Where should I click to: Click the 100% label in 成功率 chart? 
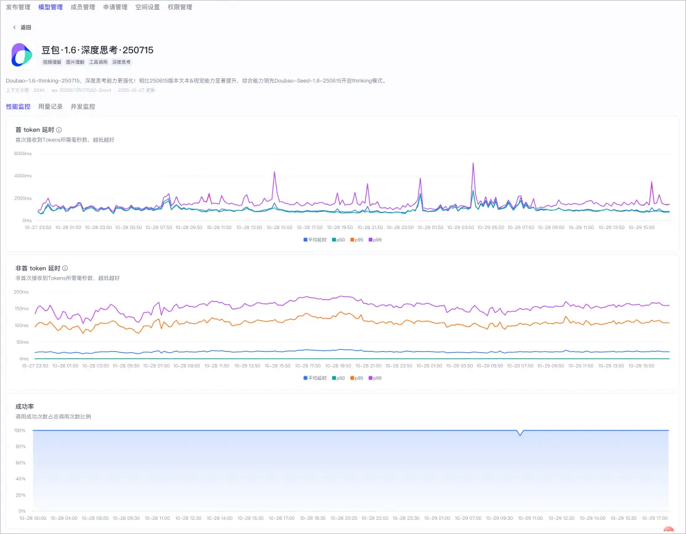pyautogui.click(x=20, y=431)
